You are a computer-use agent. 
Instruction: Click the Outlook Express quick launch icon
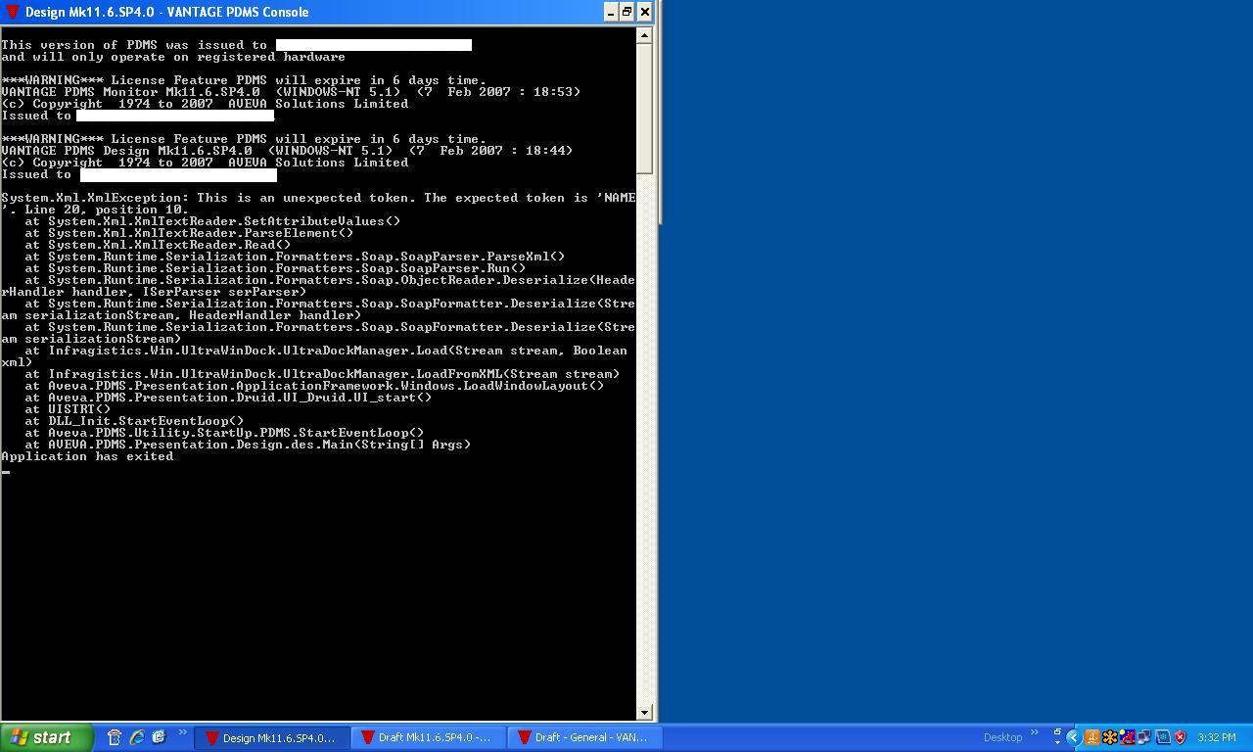coord(159,737)
